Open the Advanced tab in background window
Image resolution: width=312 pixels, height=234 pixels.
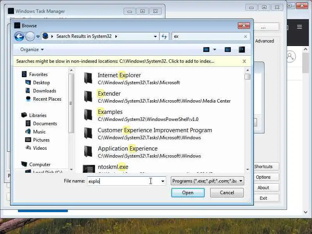coord(264,41)
